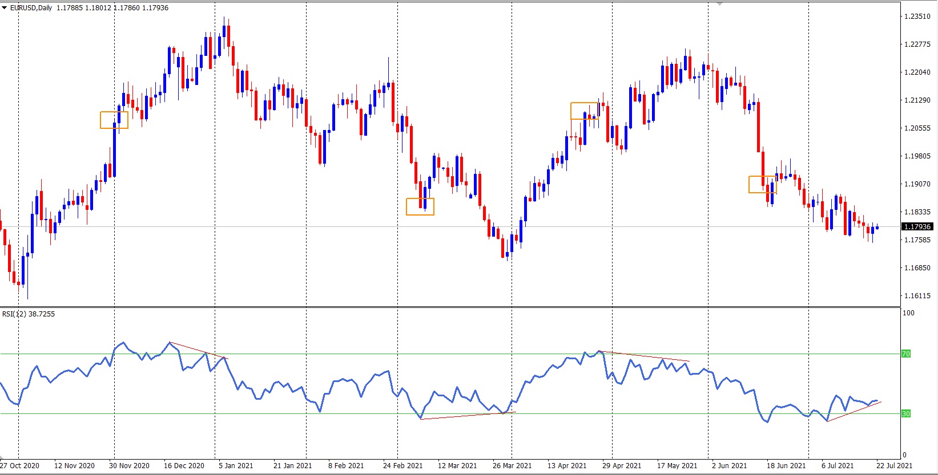
Task: Click the 17 May 2021 date label
Action: 677,466
